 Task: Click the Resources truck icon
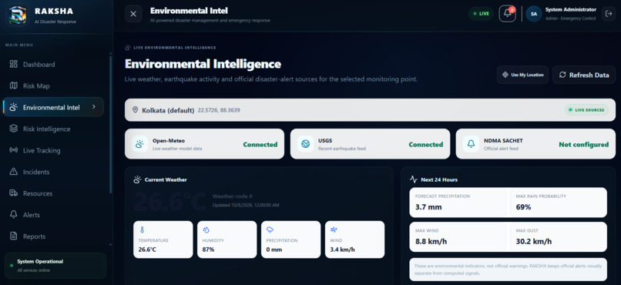click(13, 193)
